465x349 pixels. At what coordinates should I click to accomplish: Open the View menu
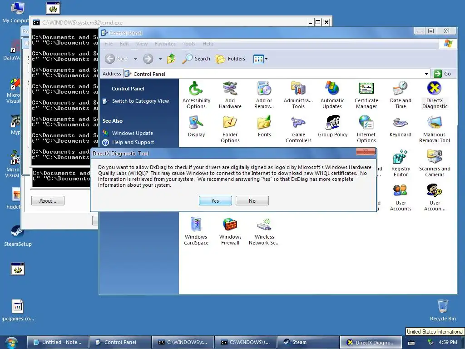(142, 44)
